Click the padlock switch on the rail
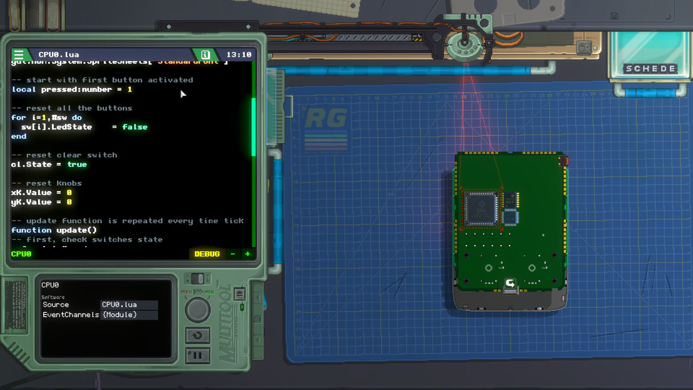Viewport: 693px width, 390px height. 584,48
